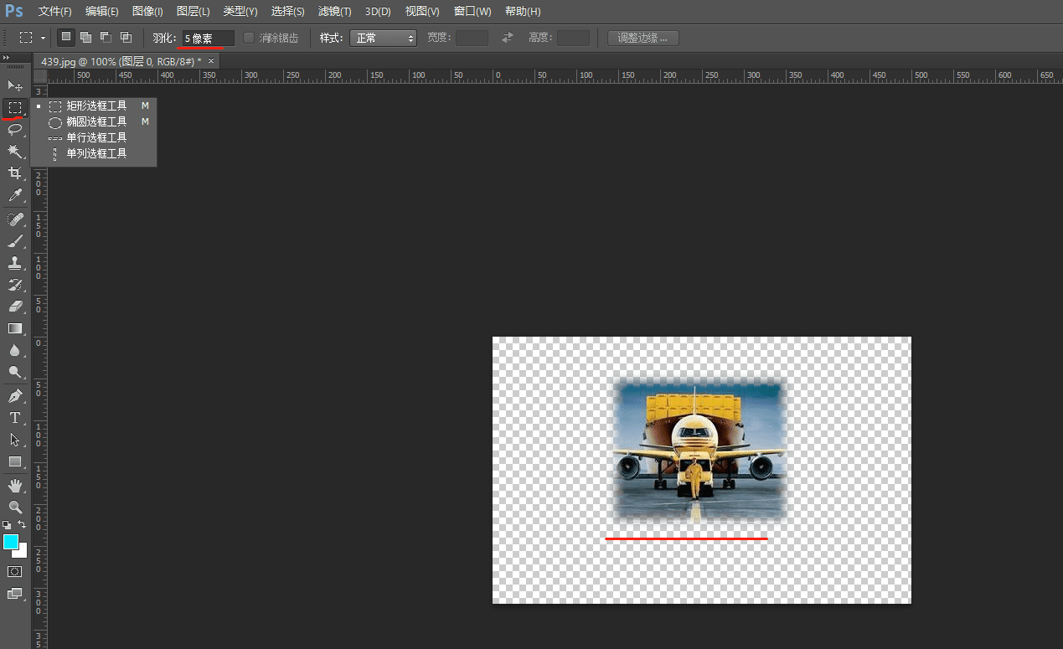Select the Gradient tool
1063x649 pixels.
[x=15, y=328]
